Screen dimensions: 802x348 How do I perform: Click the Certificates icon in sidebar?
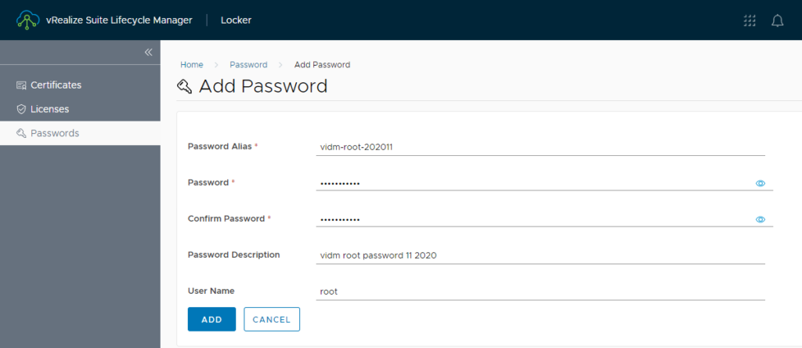click(21, 85)
